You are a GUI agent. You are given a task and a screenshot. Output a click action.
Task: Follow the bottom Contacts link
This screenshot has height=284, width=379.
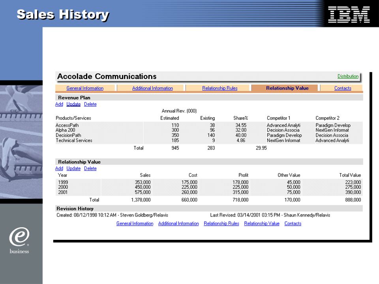tap(293, 223)
